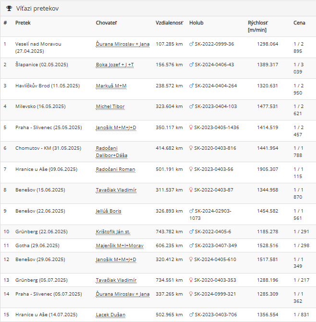Viewport: 316px width, 322px height.
Task: Click female symbol next to SK-2020-0403-816
Action: [191, 148]
